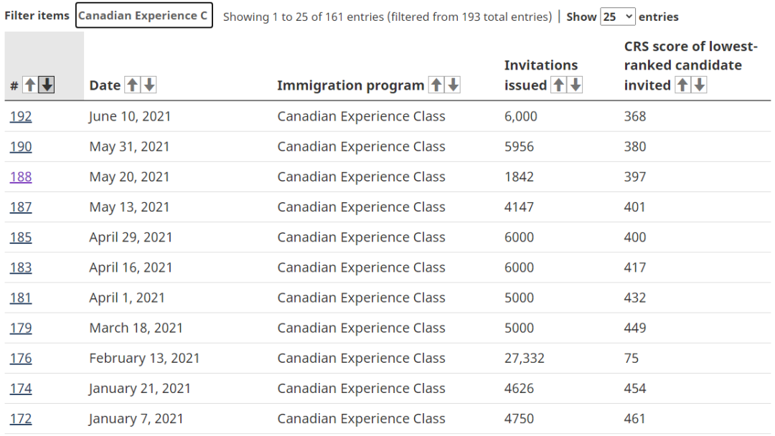This screenshot has height=436, width=775.
Task: Sort Immigration program descending arrow
Action: coord(454,85)
